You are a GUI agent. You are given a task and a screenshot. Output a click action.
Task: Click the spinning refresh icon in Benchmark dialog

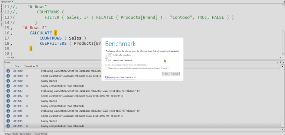107,77
